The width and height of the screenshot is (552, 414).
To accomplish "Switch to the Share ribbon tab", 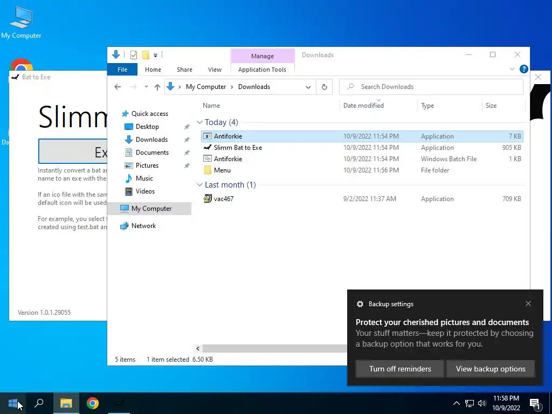I will 184,70.
